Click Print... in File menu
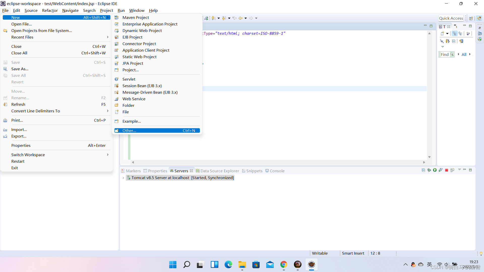Screen dimensions: 484x272 (56, 120)
